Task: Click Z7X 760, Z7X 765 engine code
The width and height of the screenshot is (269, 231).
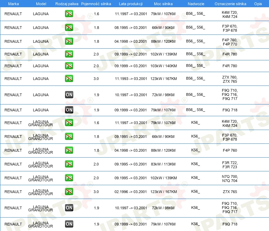Action: [230, 79]
